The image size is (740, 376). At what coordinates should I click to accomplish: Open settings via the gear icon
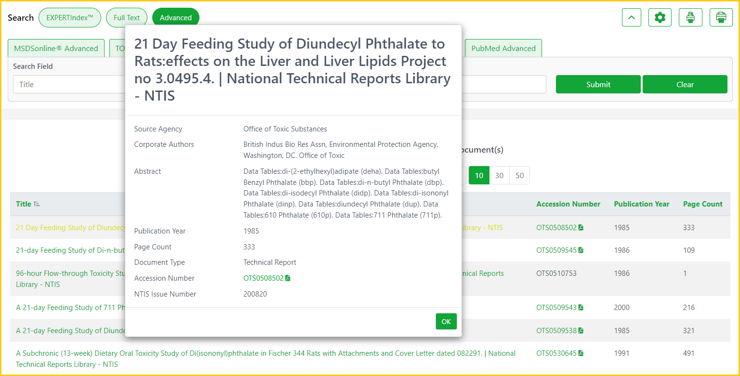660,18
